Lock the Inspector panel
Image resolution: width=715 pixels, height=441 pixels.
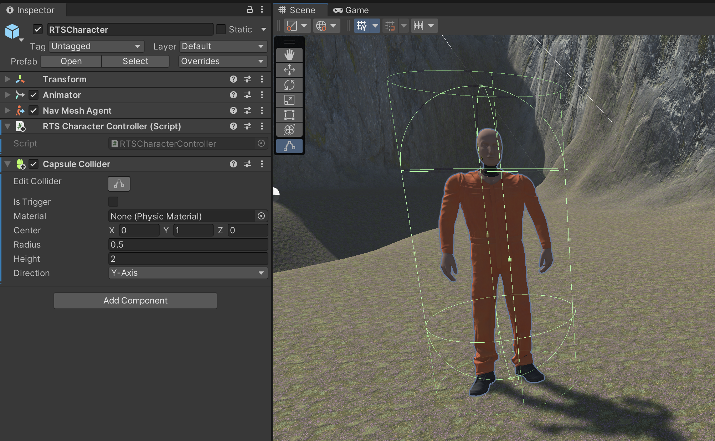pos(250,10)
